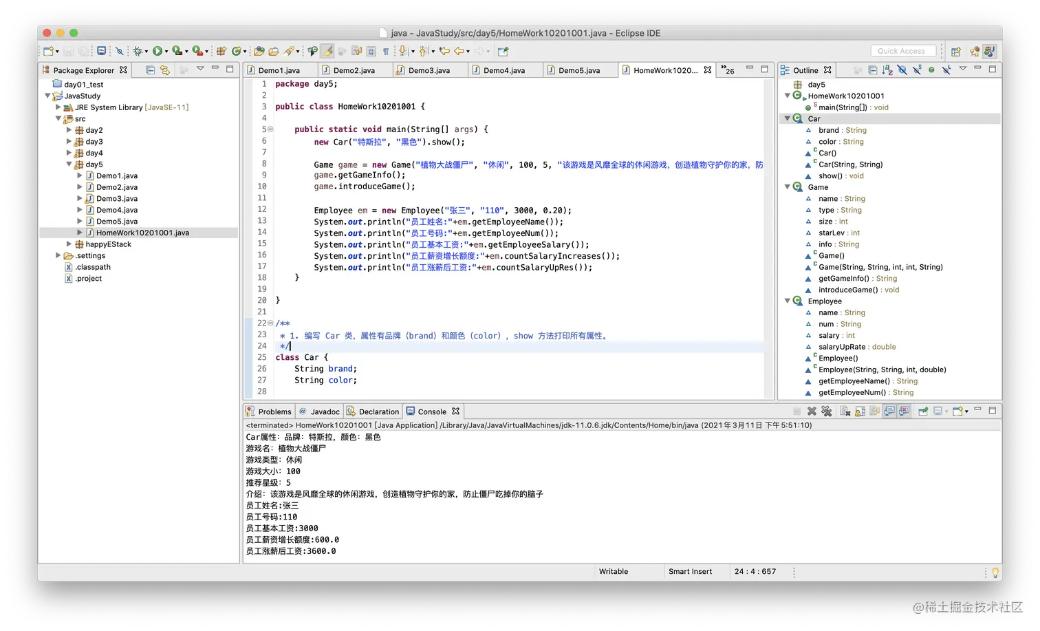Collapse the day5 package

(69, 164)
